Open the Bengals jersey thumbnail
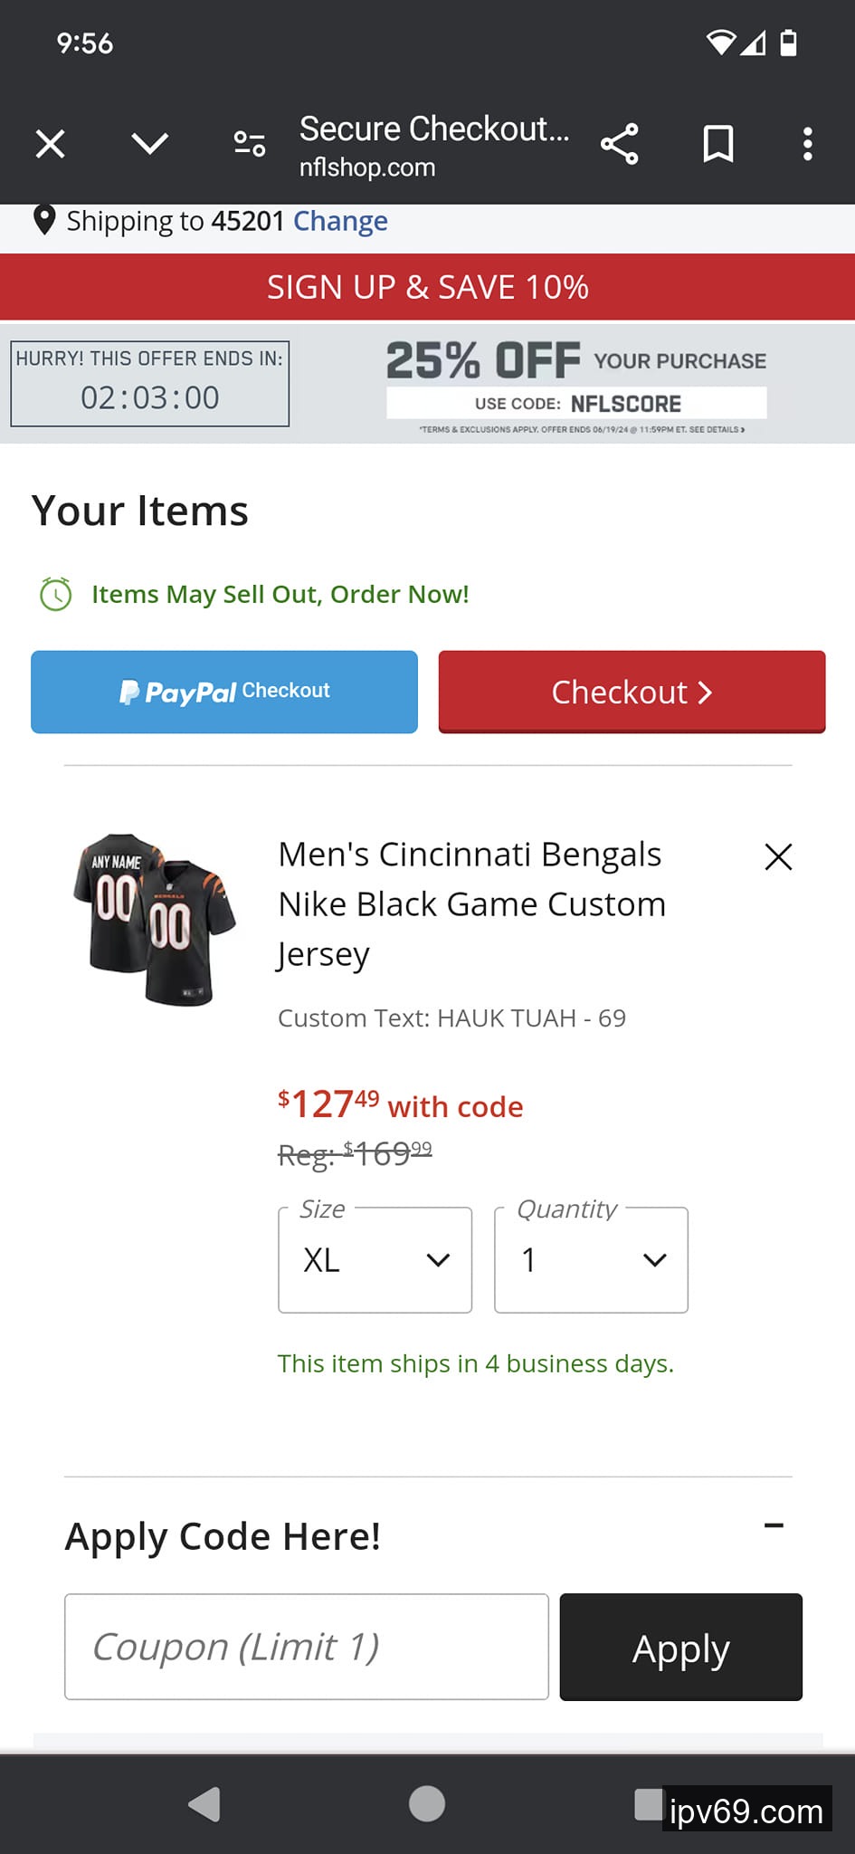This screenshot has width=855, height=1854. tap(155, 919)
